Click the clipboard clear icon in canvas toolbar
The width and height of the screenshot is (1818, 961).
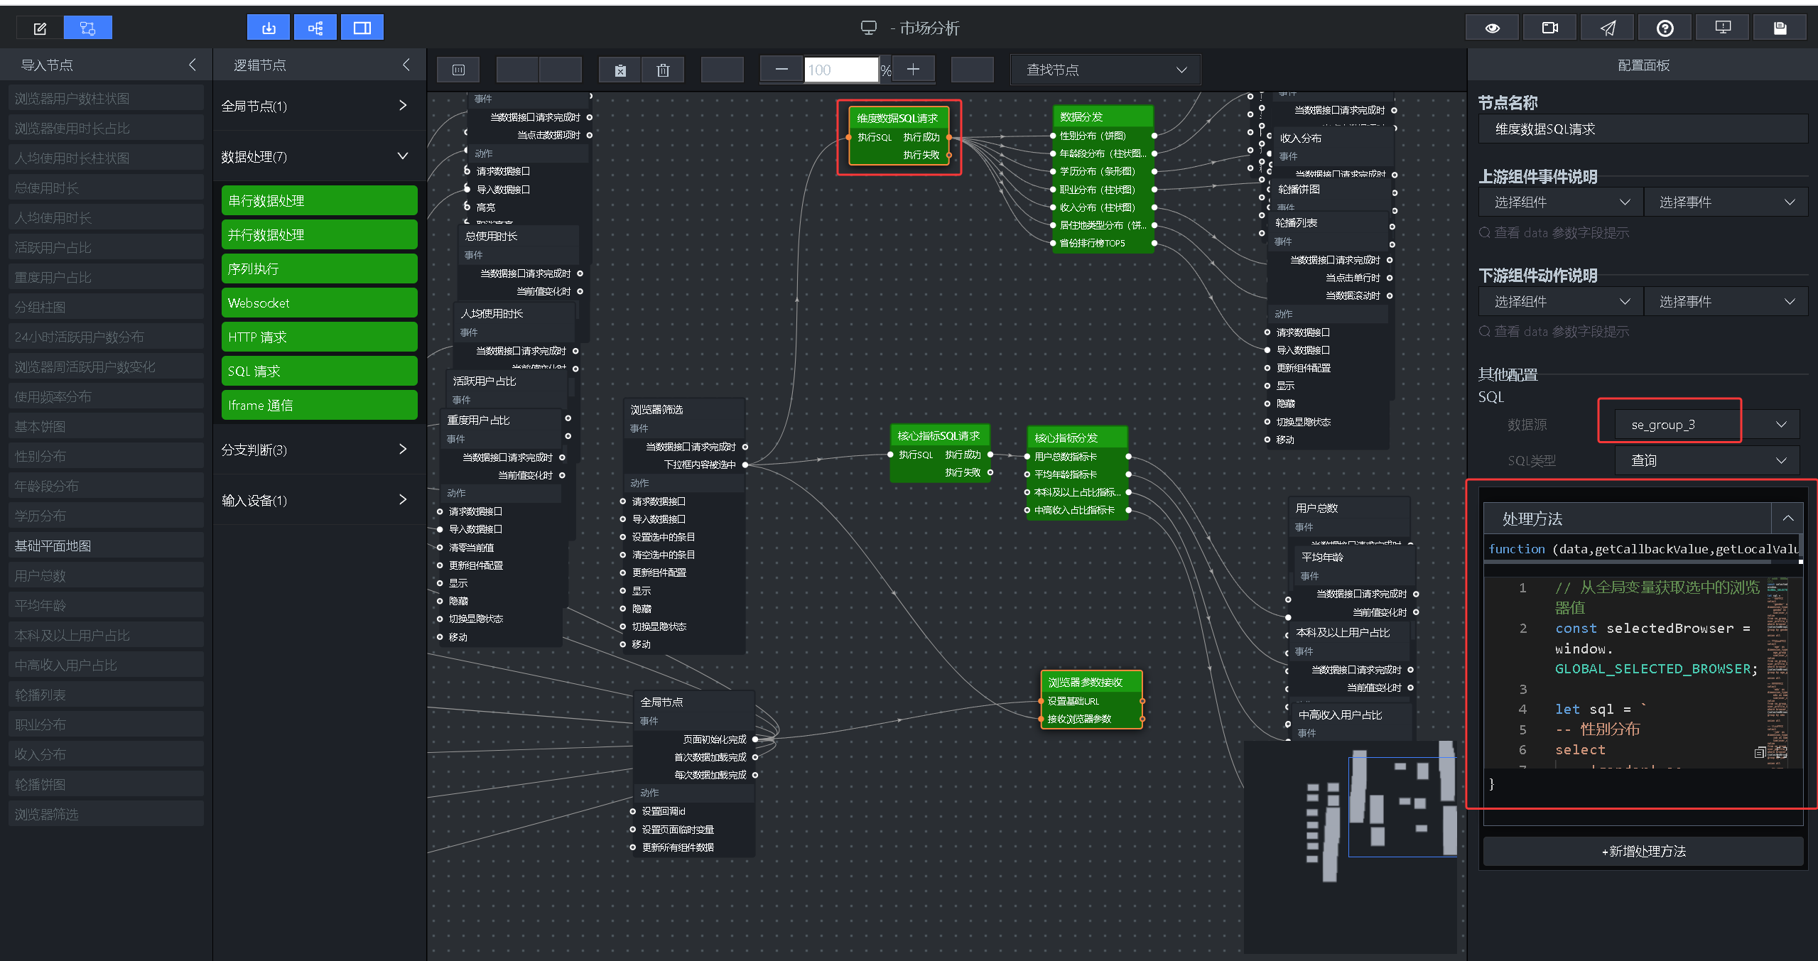click(620, 70)
